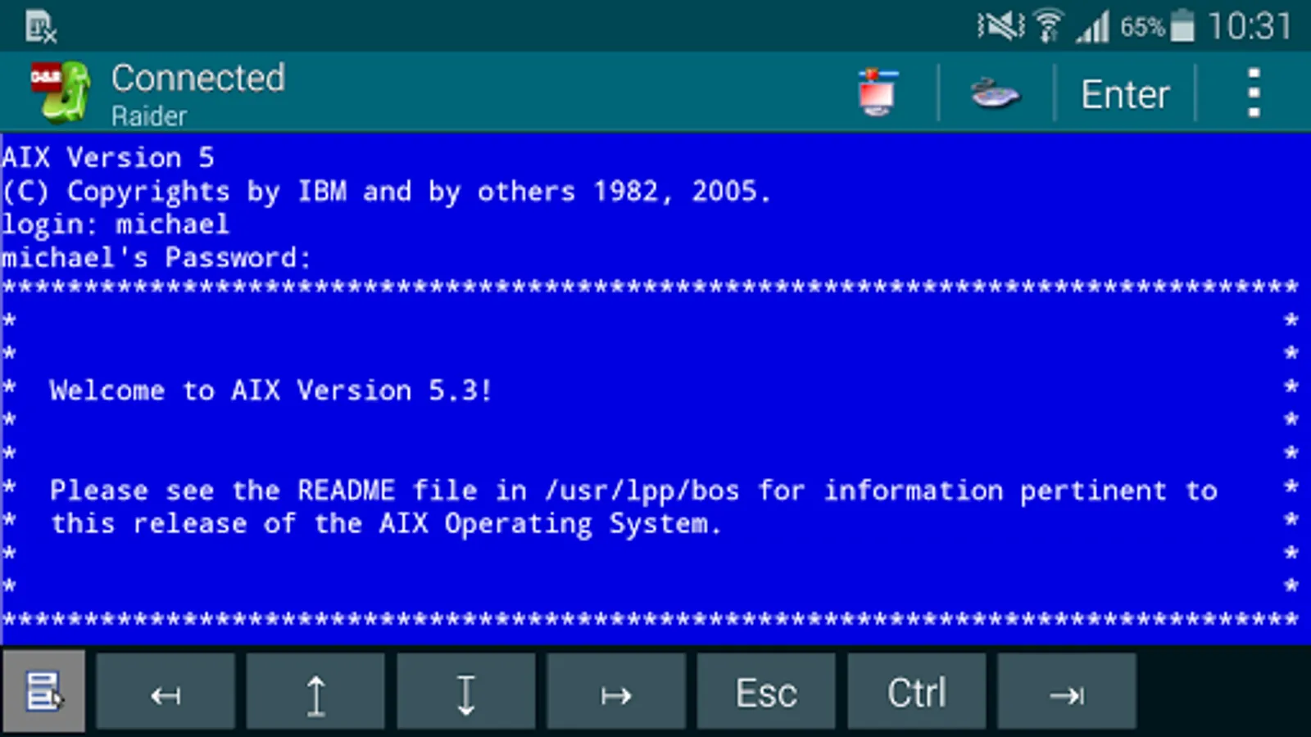Tap the Connected session title

[198, 78]
